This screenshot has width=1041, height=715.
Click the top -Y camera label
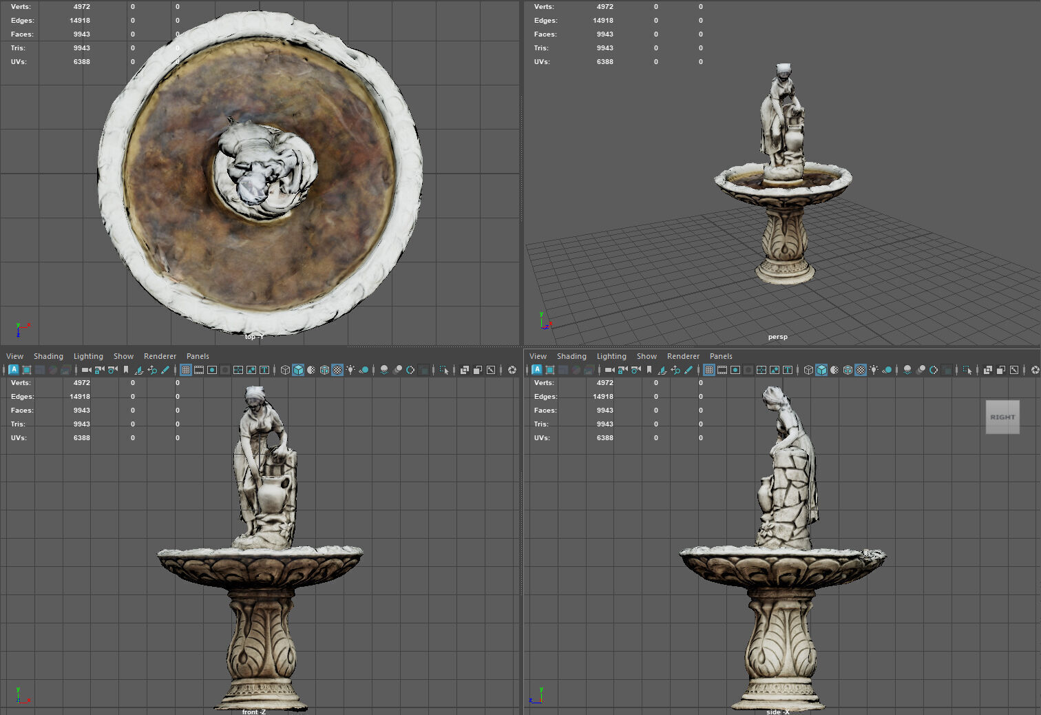[x=254, y=337]
